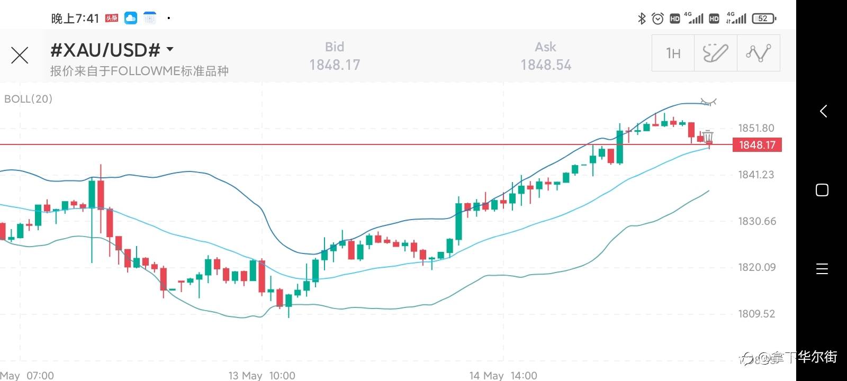Screen dimensions: 847x381
Task: Expand the #XAU/USD# symbol dropdown
Action: [x=170, y=50]
